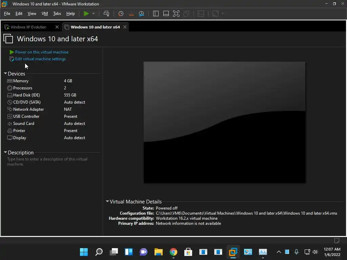Toggle the thumbnail bar view icon
347x260 pixels.
166,14
